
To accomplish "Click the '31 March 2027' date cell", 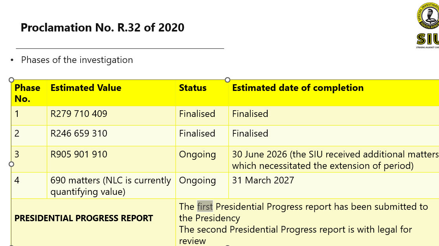I will [x=263, y=181].
